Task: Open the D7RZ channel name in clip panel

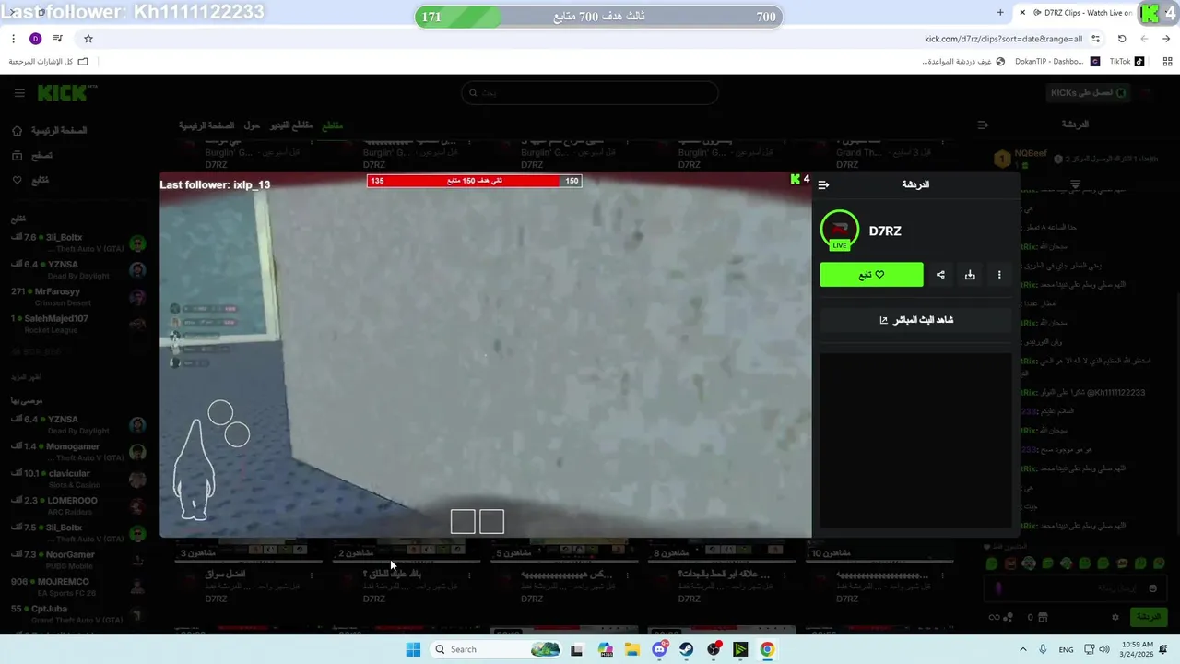Action: pyautogui.click(x=885, y=231)
